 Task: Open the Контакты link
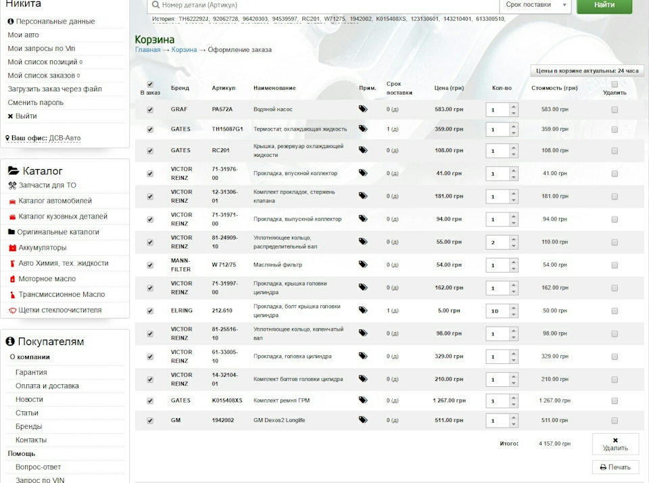31,440
